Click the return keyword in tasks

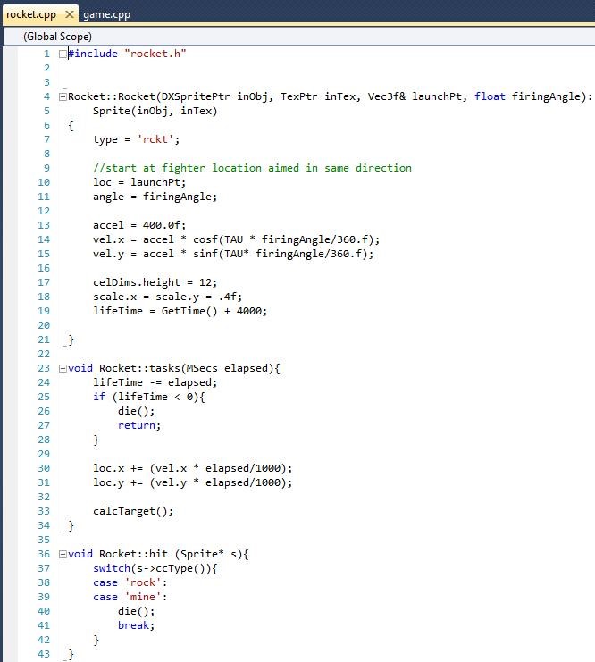point(138,425)
